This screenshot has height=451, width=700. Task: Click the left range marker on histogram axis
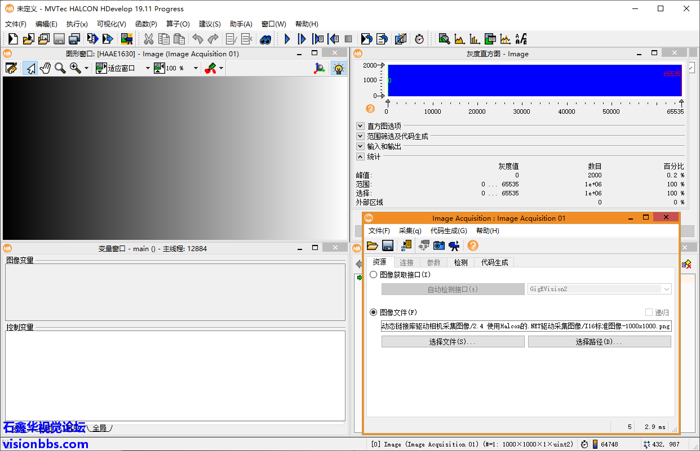click(387, 102)
